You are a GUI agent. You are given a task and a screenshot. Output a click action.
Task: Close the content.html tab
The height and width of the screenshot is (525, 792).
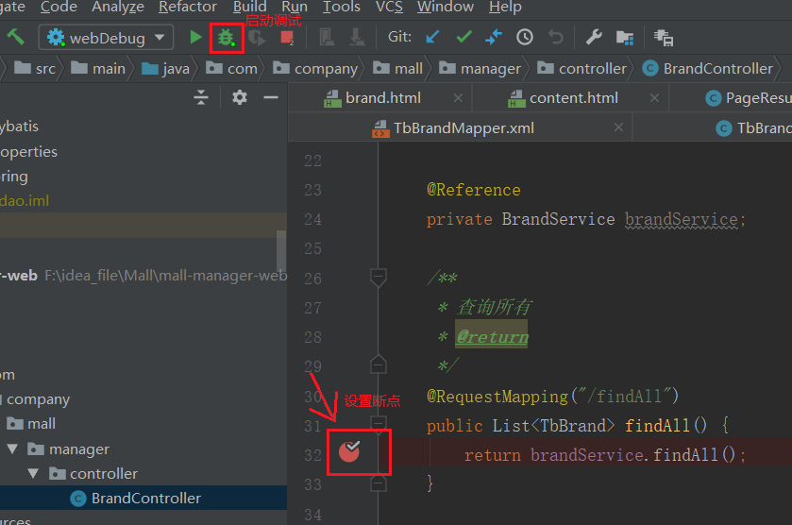coord(654,98)
